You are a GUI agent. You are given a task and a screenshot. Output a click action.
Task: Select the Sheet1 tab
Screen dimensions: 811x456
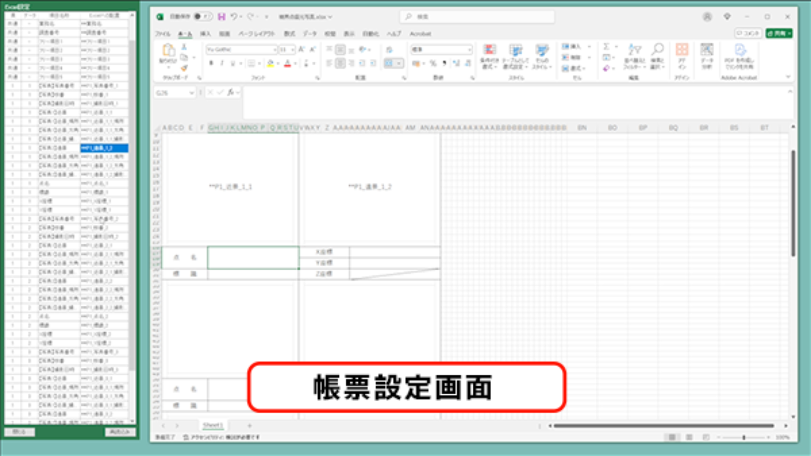[x=212, y=425]
